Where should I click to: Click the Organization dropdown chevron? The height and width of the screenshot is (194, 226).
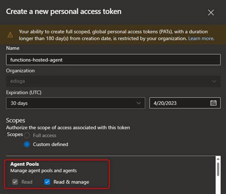click(214, 81)
